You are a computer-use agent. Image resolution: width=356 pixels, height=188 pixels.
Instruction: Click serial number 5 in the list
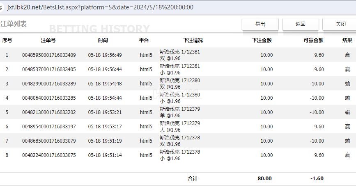(7, 112)
